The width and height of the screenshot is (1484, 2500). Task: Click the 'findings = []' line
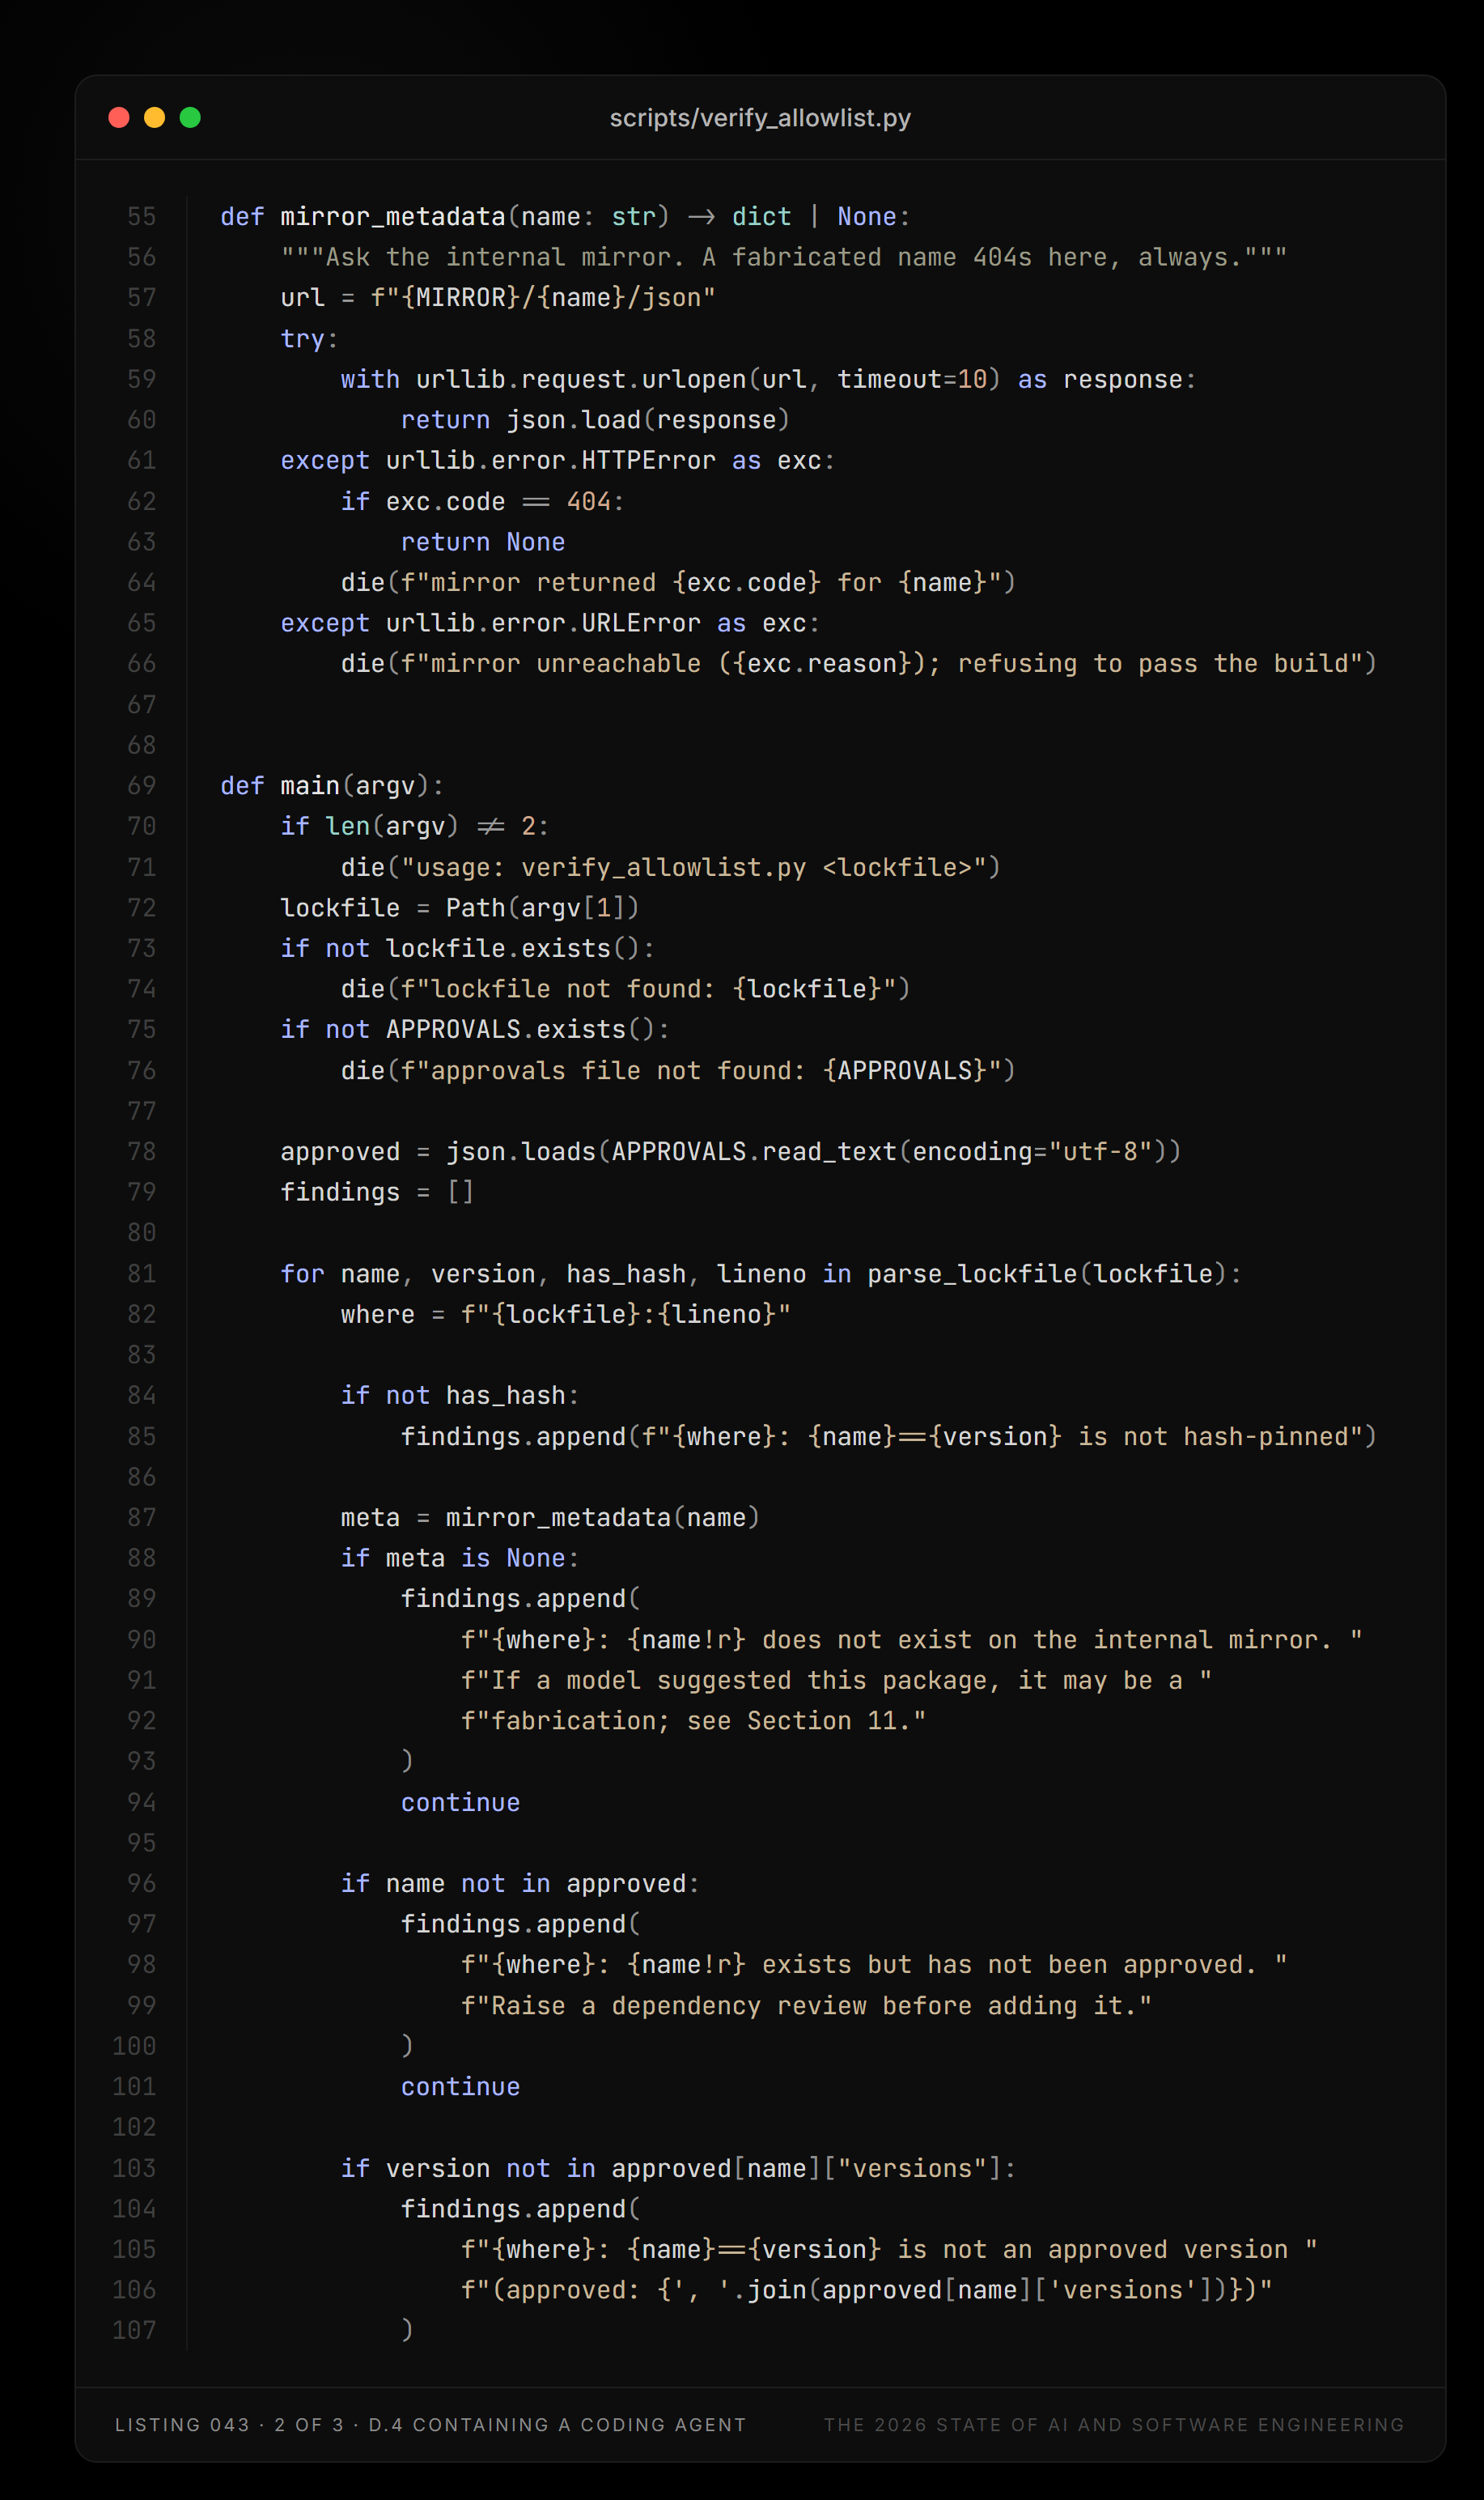tap(377, 1193)
